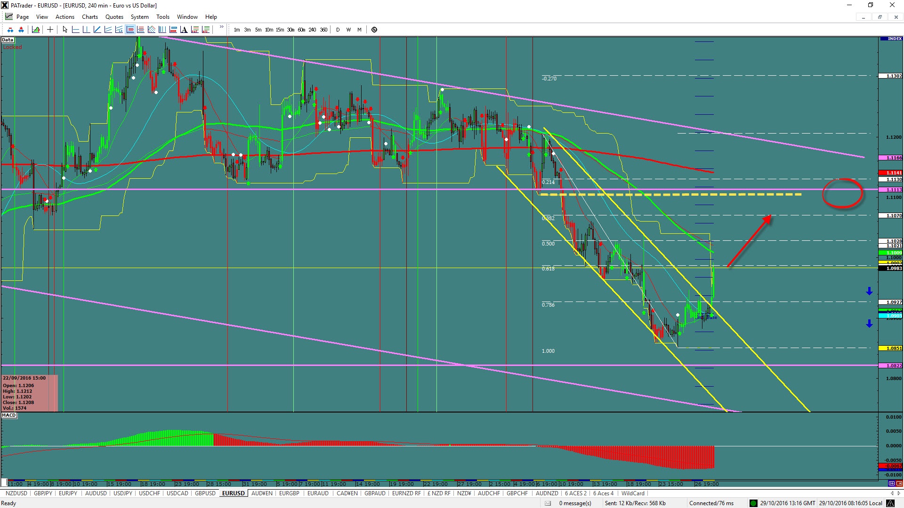Click the green connection status indicator
904x508 pixels.
tap(753, 503)
